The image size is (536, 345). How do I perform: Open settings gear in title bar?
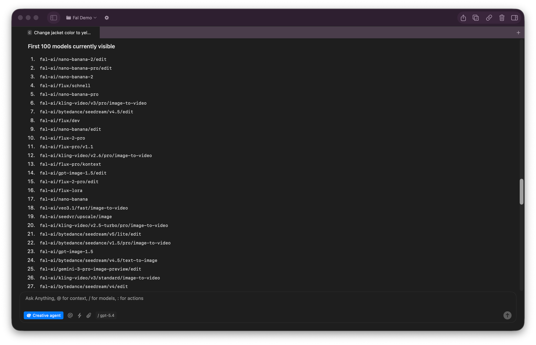107,18
